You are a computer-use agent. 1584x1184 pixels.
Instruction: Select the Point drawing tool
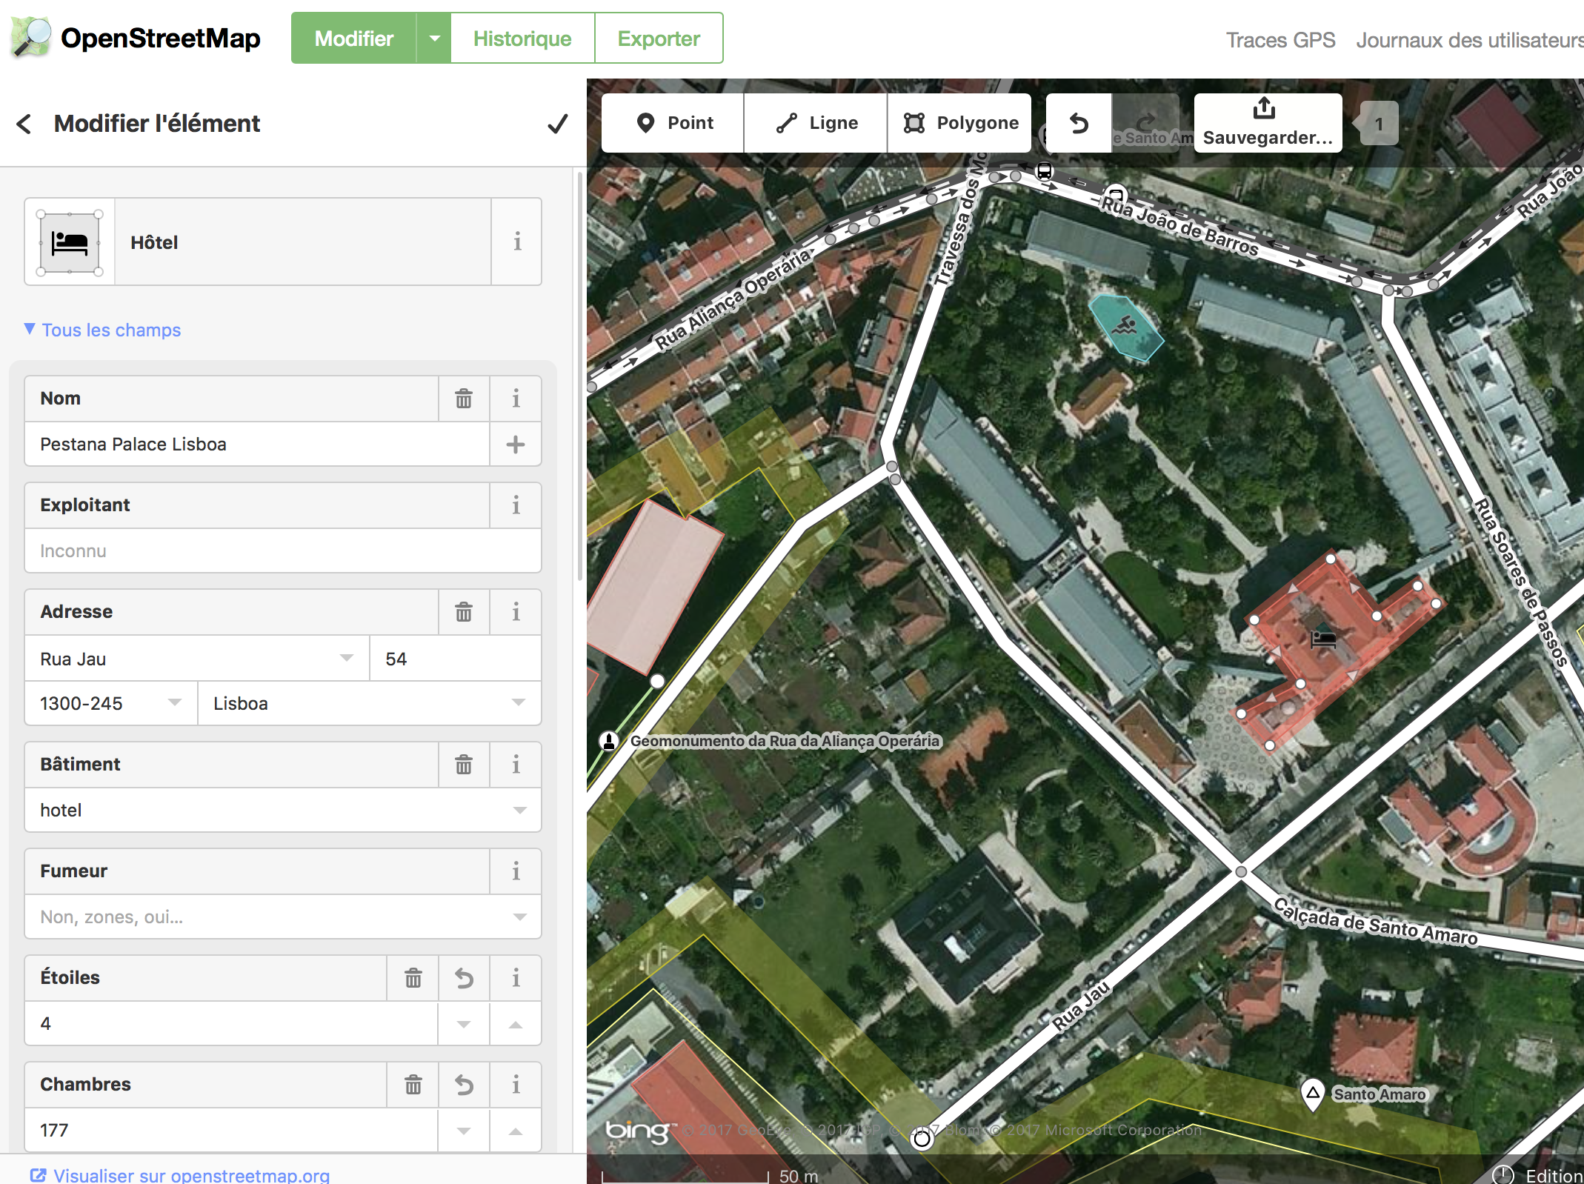[673, 123]
